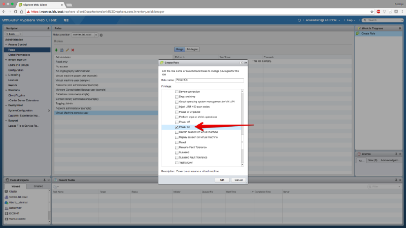Viewport: 406px width, 228px height.
Task: Click the help icon in Create Role dialog
Action: tap(241, 62)
